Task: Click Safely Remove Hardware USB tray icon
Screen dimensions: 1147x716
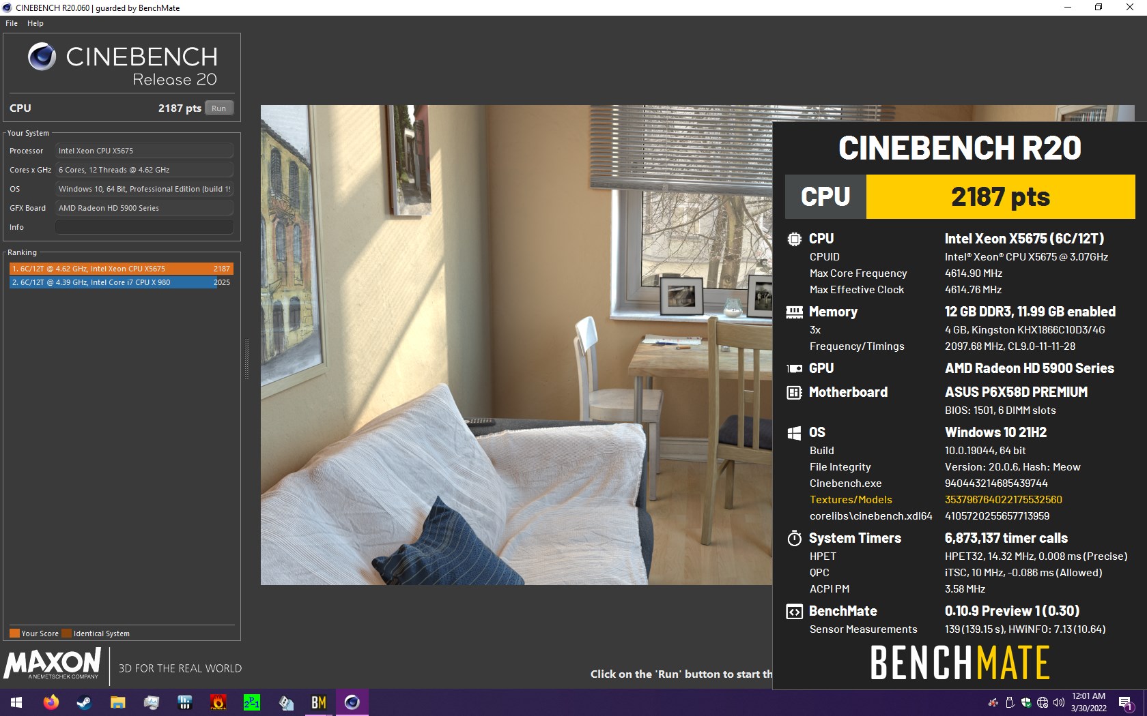Action: point(1010,702)
